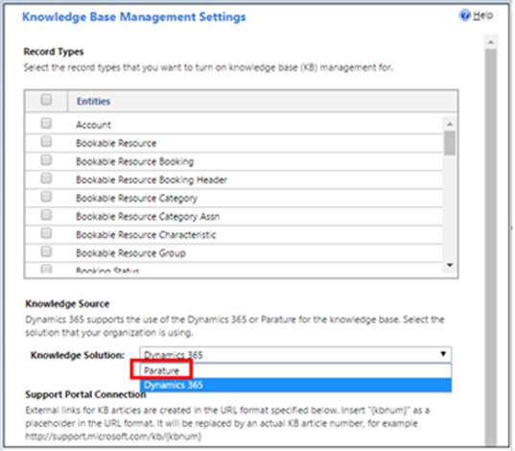Choose Parature from the dropdown list

pyautogui.click(x=295, y=370)
